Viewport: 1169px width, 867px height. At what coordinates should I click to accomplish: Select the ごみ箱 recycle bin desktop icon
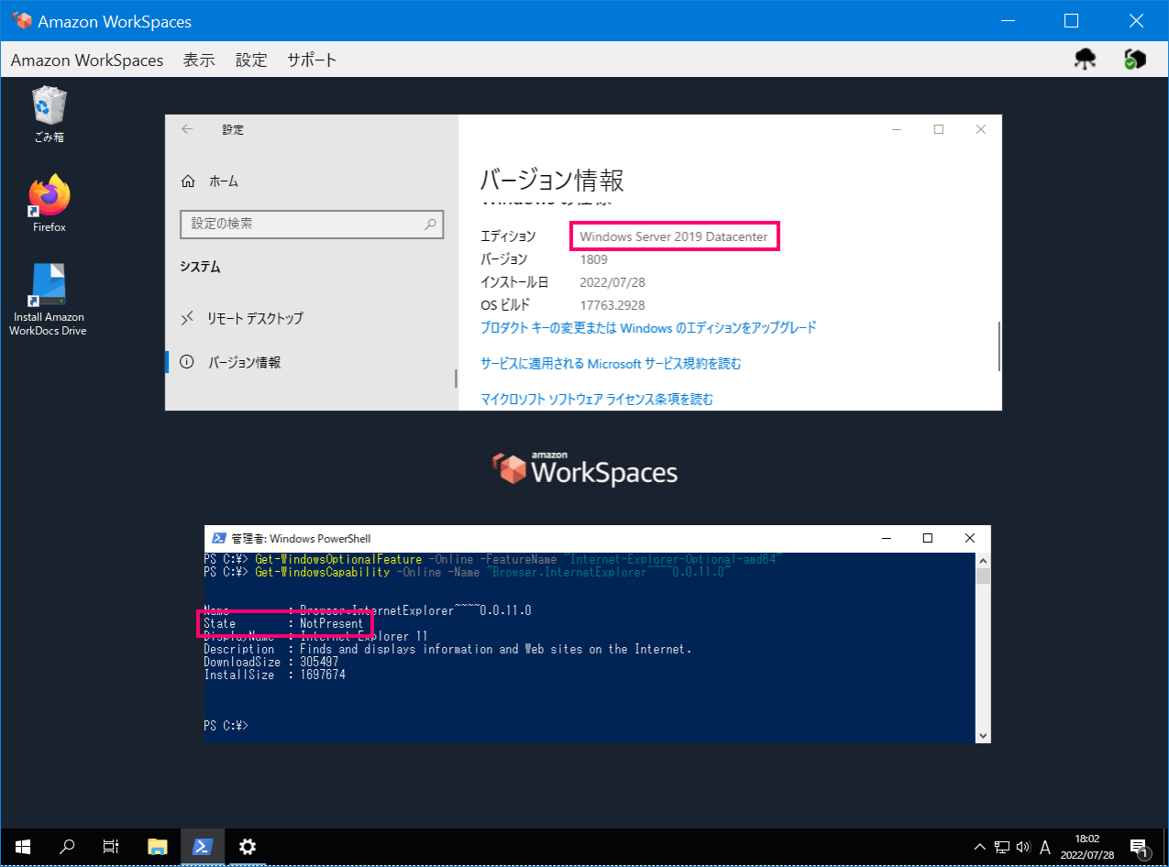(x=49, y=115)
